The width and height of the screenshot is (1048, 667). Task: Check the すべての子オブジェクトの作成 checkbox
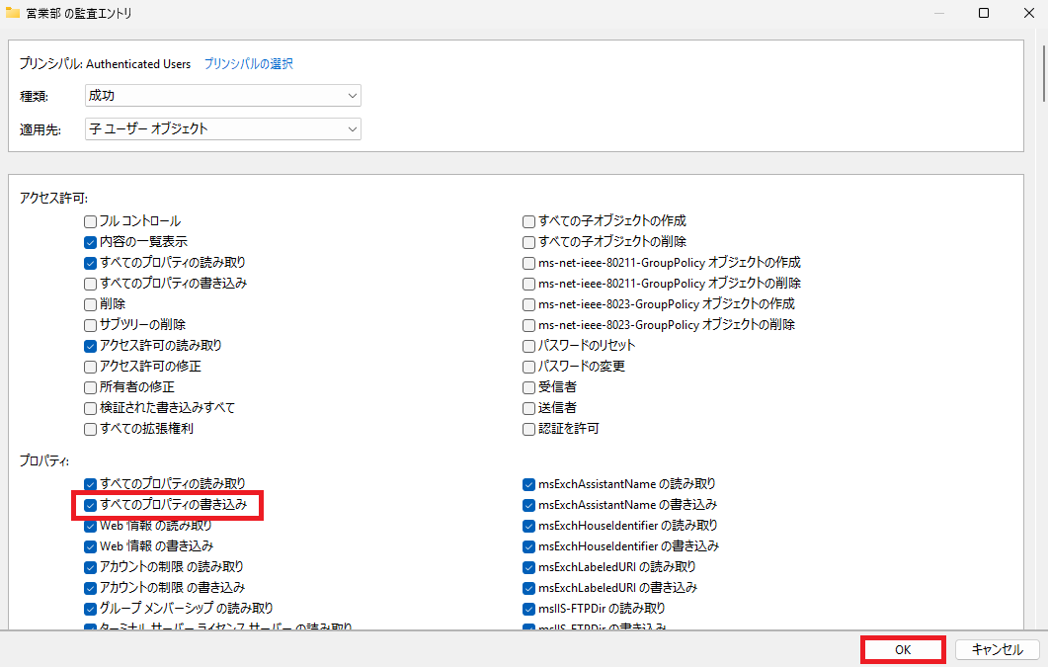point(528,221)
